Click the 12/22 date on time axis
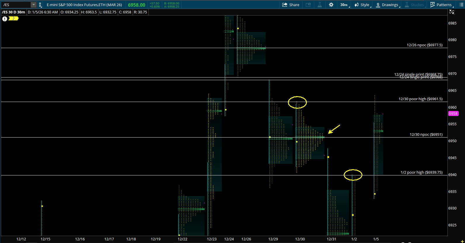The image size is (465, 243). [182, 239]
